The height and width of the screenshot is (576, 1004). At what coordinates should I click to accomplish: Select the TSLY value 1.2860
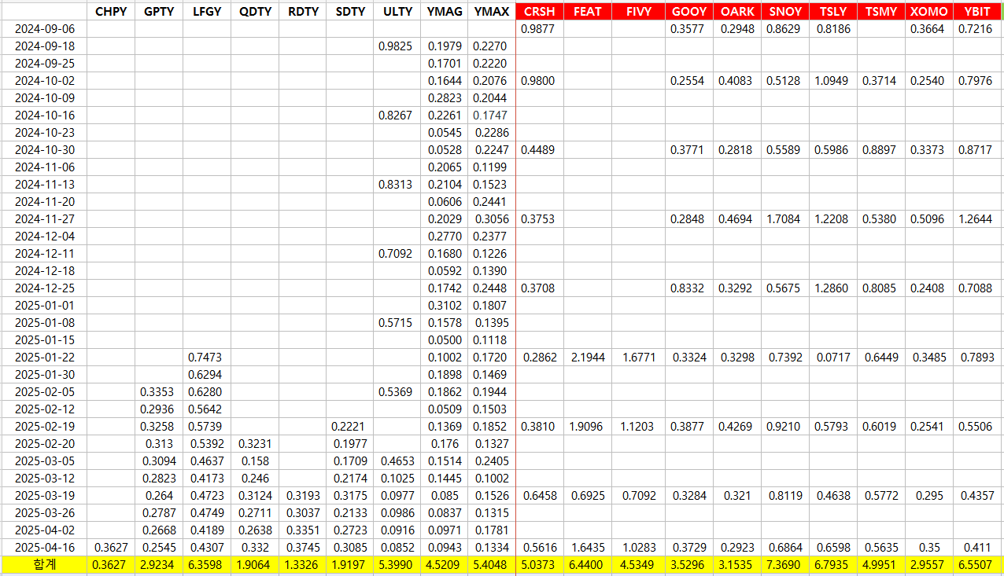(x=833, y=288)
